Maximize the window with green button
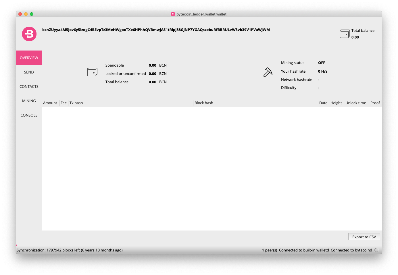Screen dimensions: 398x275 tap(32, 14)
